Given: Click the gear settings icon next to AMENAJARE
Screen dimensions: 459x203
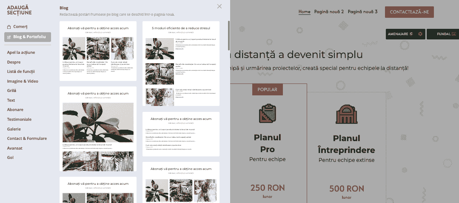Looking at the screenshot, I should 420,34.
